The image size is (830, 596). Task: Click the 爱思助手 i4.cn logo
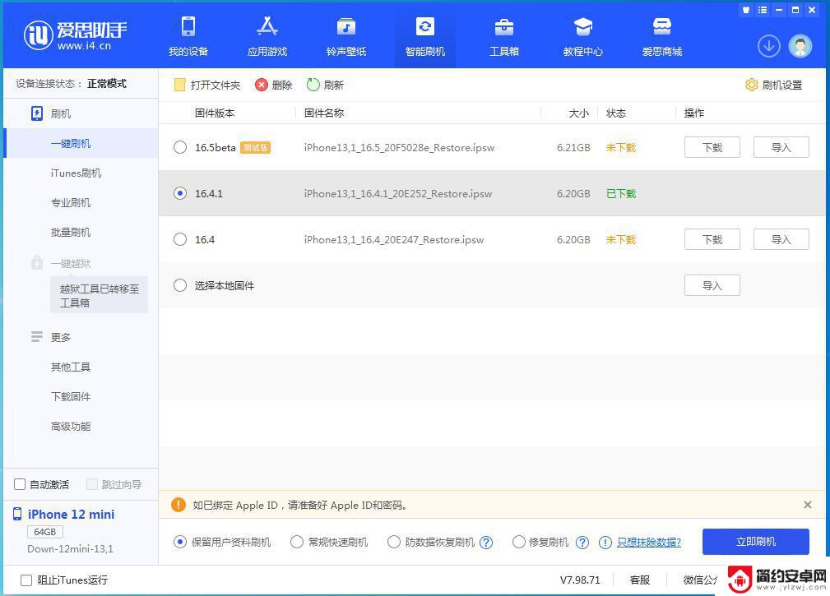pos(75,36)
